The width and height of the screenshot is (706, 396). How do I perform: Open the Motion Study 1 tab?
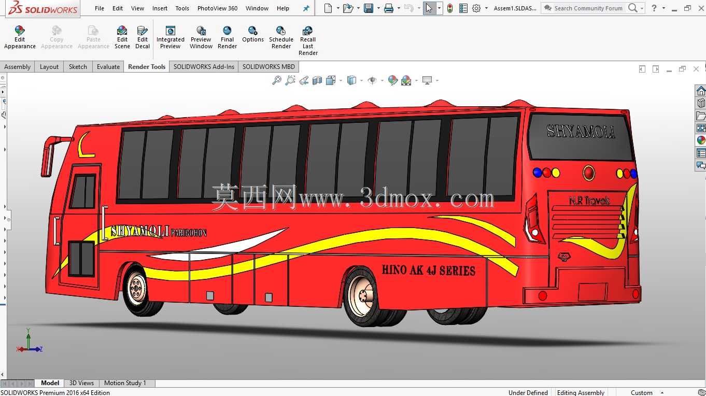point(125,383)
